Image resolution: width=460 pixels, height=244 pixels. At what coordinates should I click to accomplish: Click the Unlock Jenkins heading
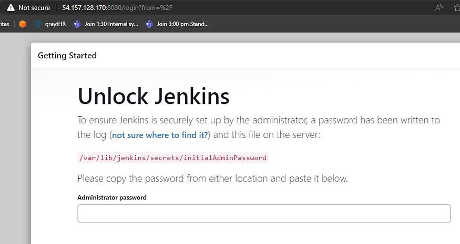pos(154,96)
